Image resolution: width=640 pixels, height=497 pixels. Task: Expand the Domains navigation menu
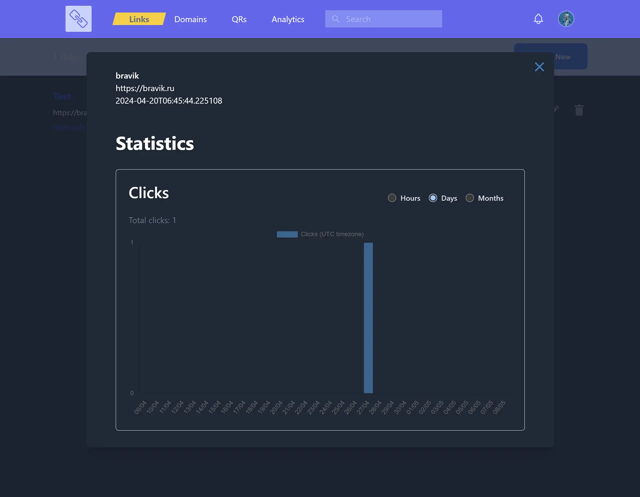190,19
